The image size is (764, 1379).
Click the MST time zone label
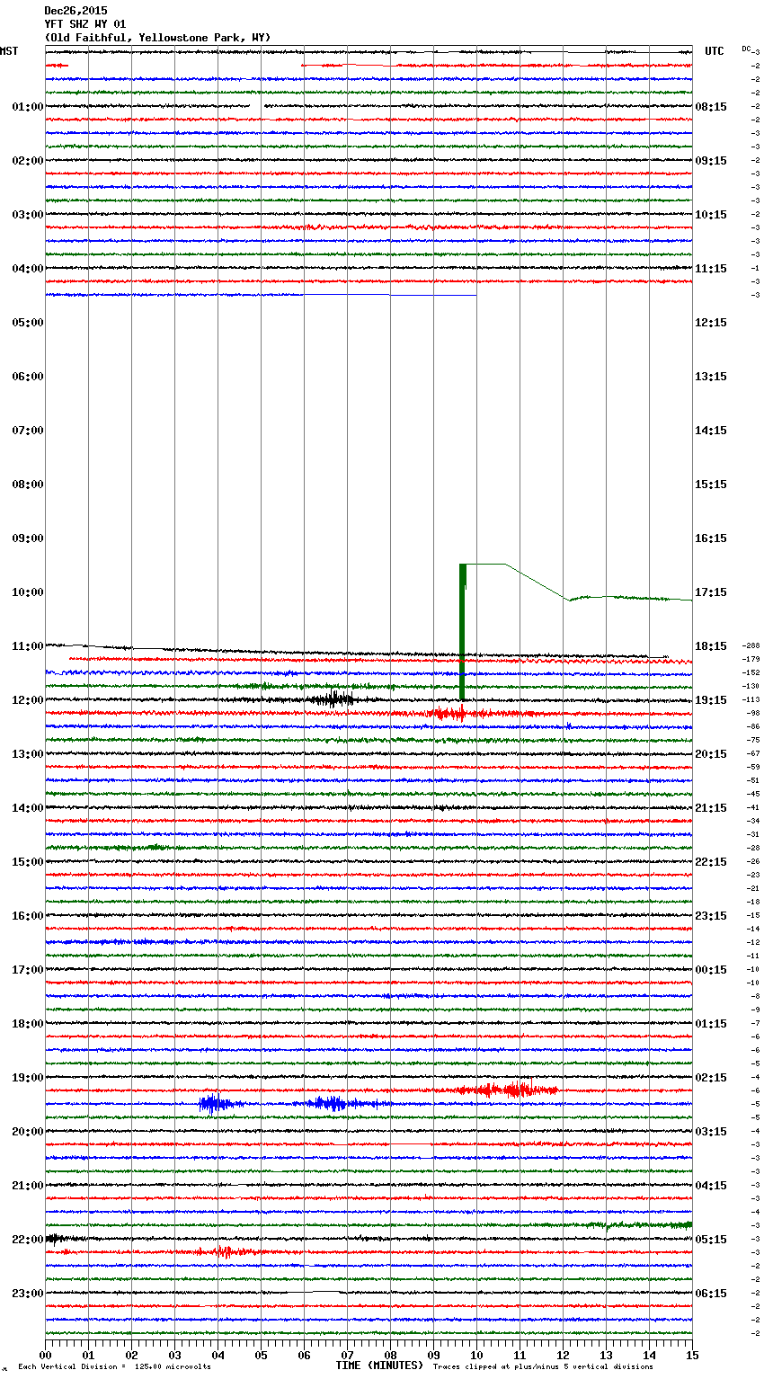[9, 51]
